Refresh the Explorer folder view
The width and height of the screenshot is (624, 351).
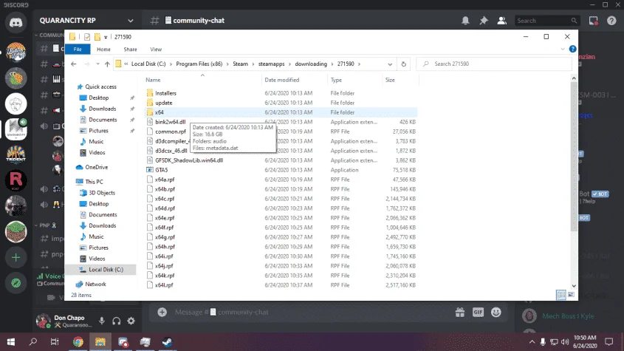[x=403, y=64]
